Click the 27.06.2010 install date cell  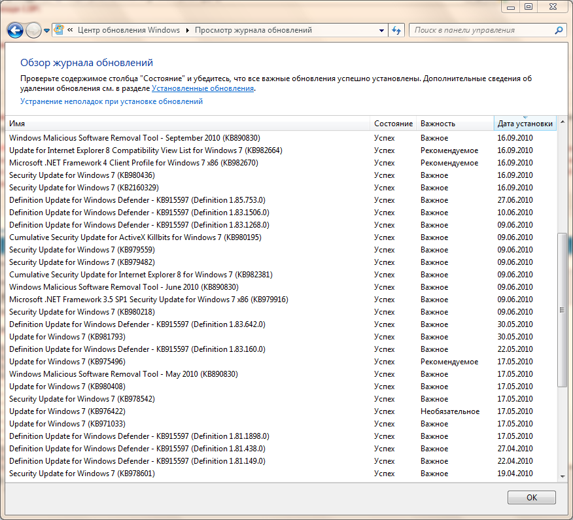pyautogui.click(x=515, y=200)
